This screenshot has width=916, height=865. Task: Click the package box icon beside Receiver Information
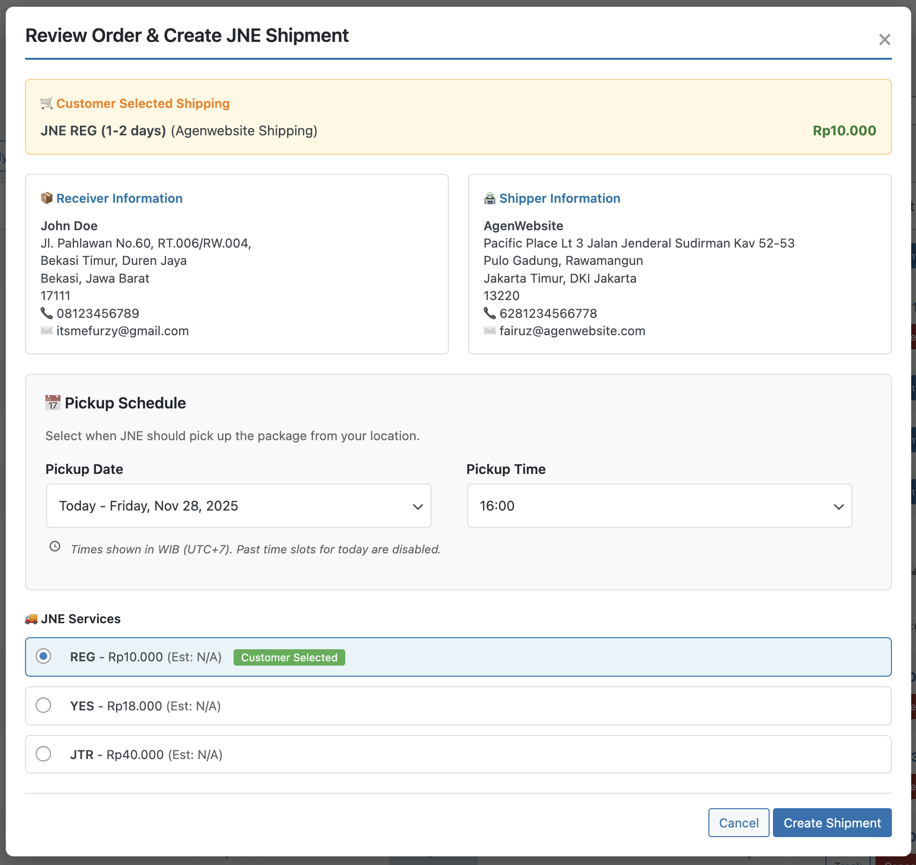click(x=47, y=198)
